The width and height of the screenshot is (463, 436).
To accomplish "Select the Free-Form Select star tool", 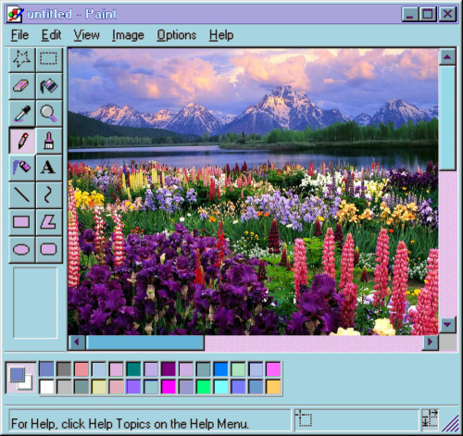I will point(22,59).
